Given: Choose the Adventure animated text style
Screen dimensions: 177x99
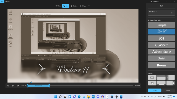Looking at the screenshot, I should click(x=162, y=52).
